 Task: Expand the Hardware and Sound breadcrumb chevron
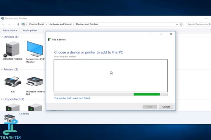[x=74, y=24]
